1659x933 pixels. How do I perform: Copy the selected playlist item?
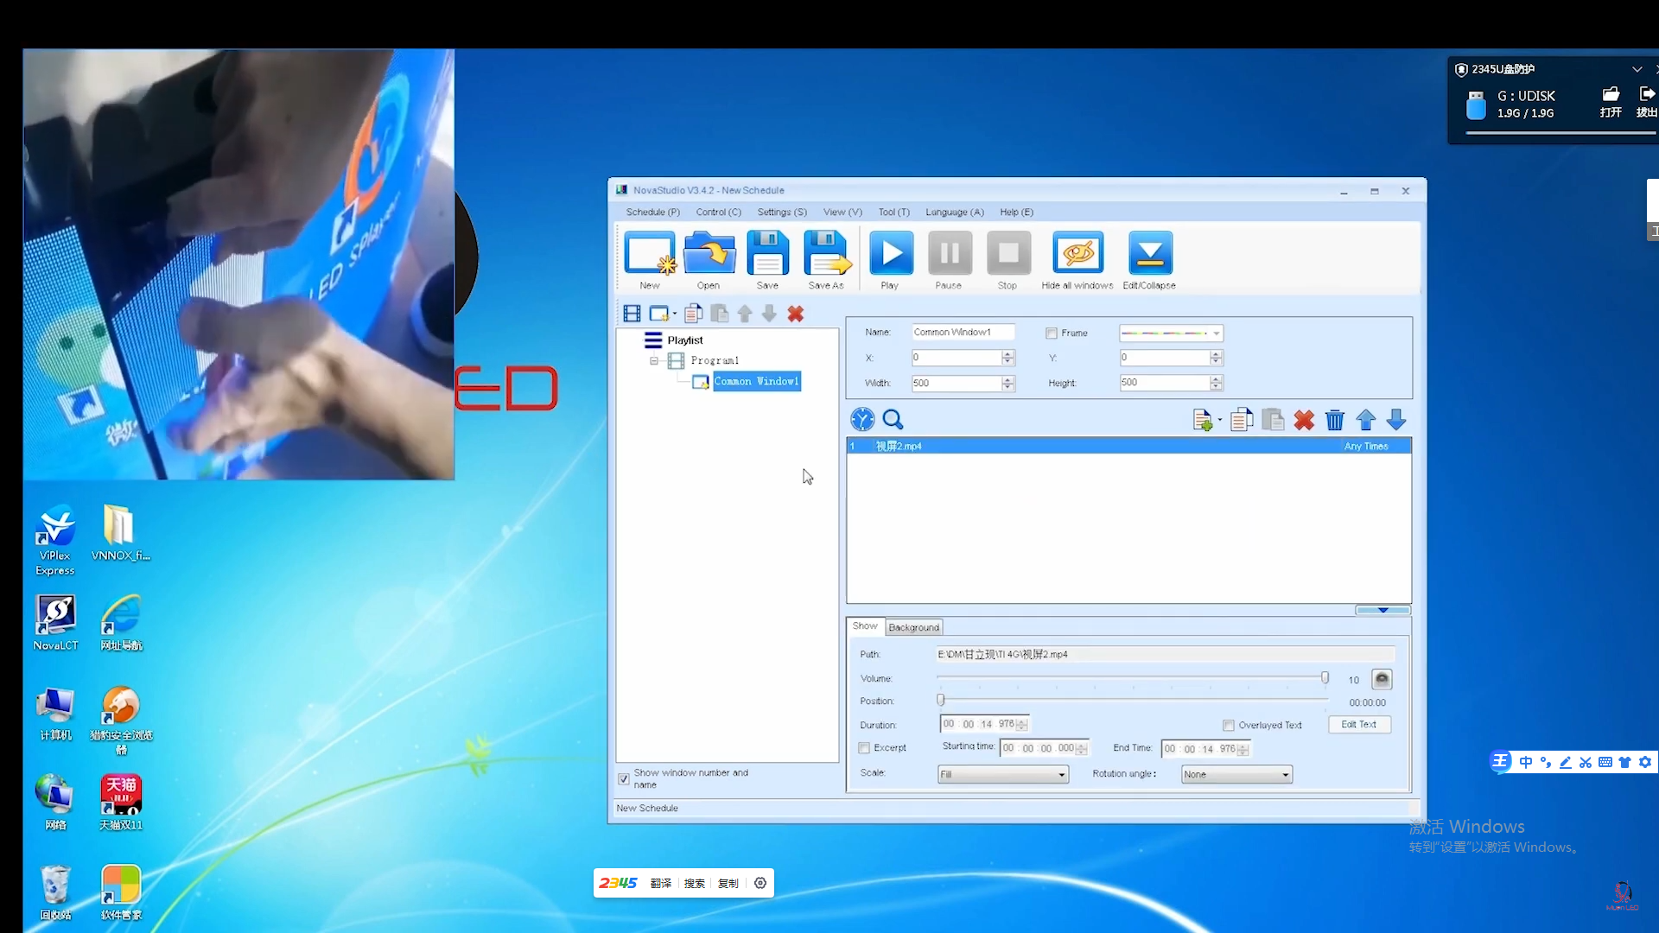pos(693,314)
